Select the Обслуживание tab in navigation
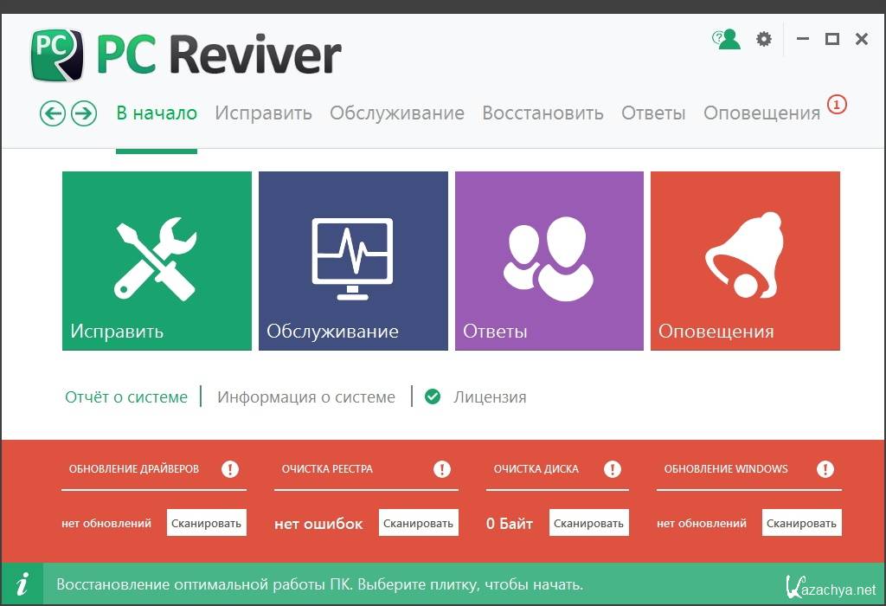 coord(396,113)
